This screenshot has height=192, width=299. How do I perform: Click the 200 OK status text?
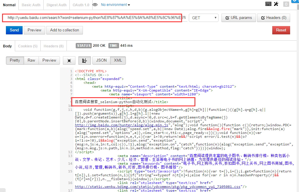tap(99, 46)
